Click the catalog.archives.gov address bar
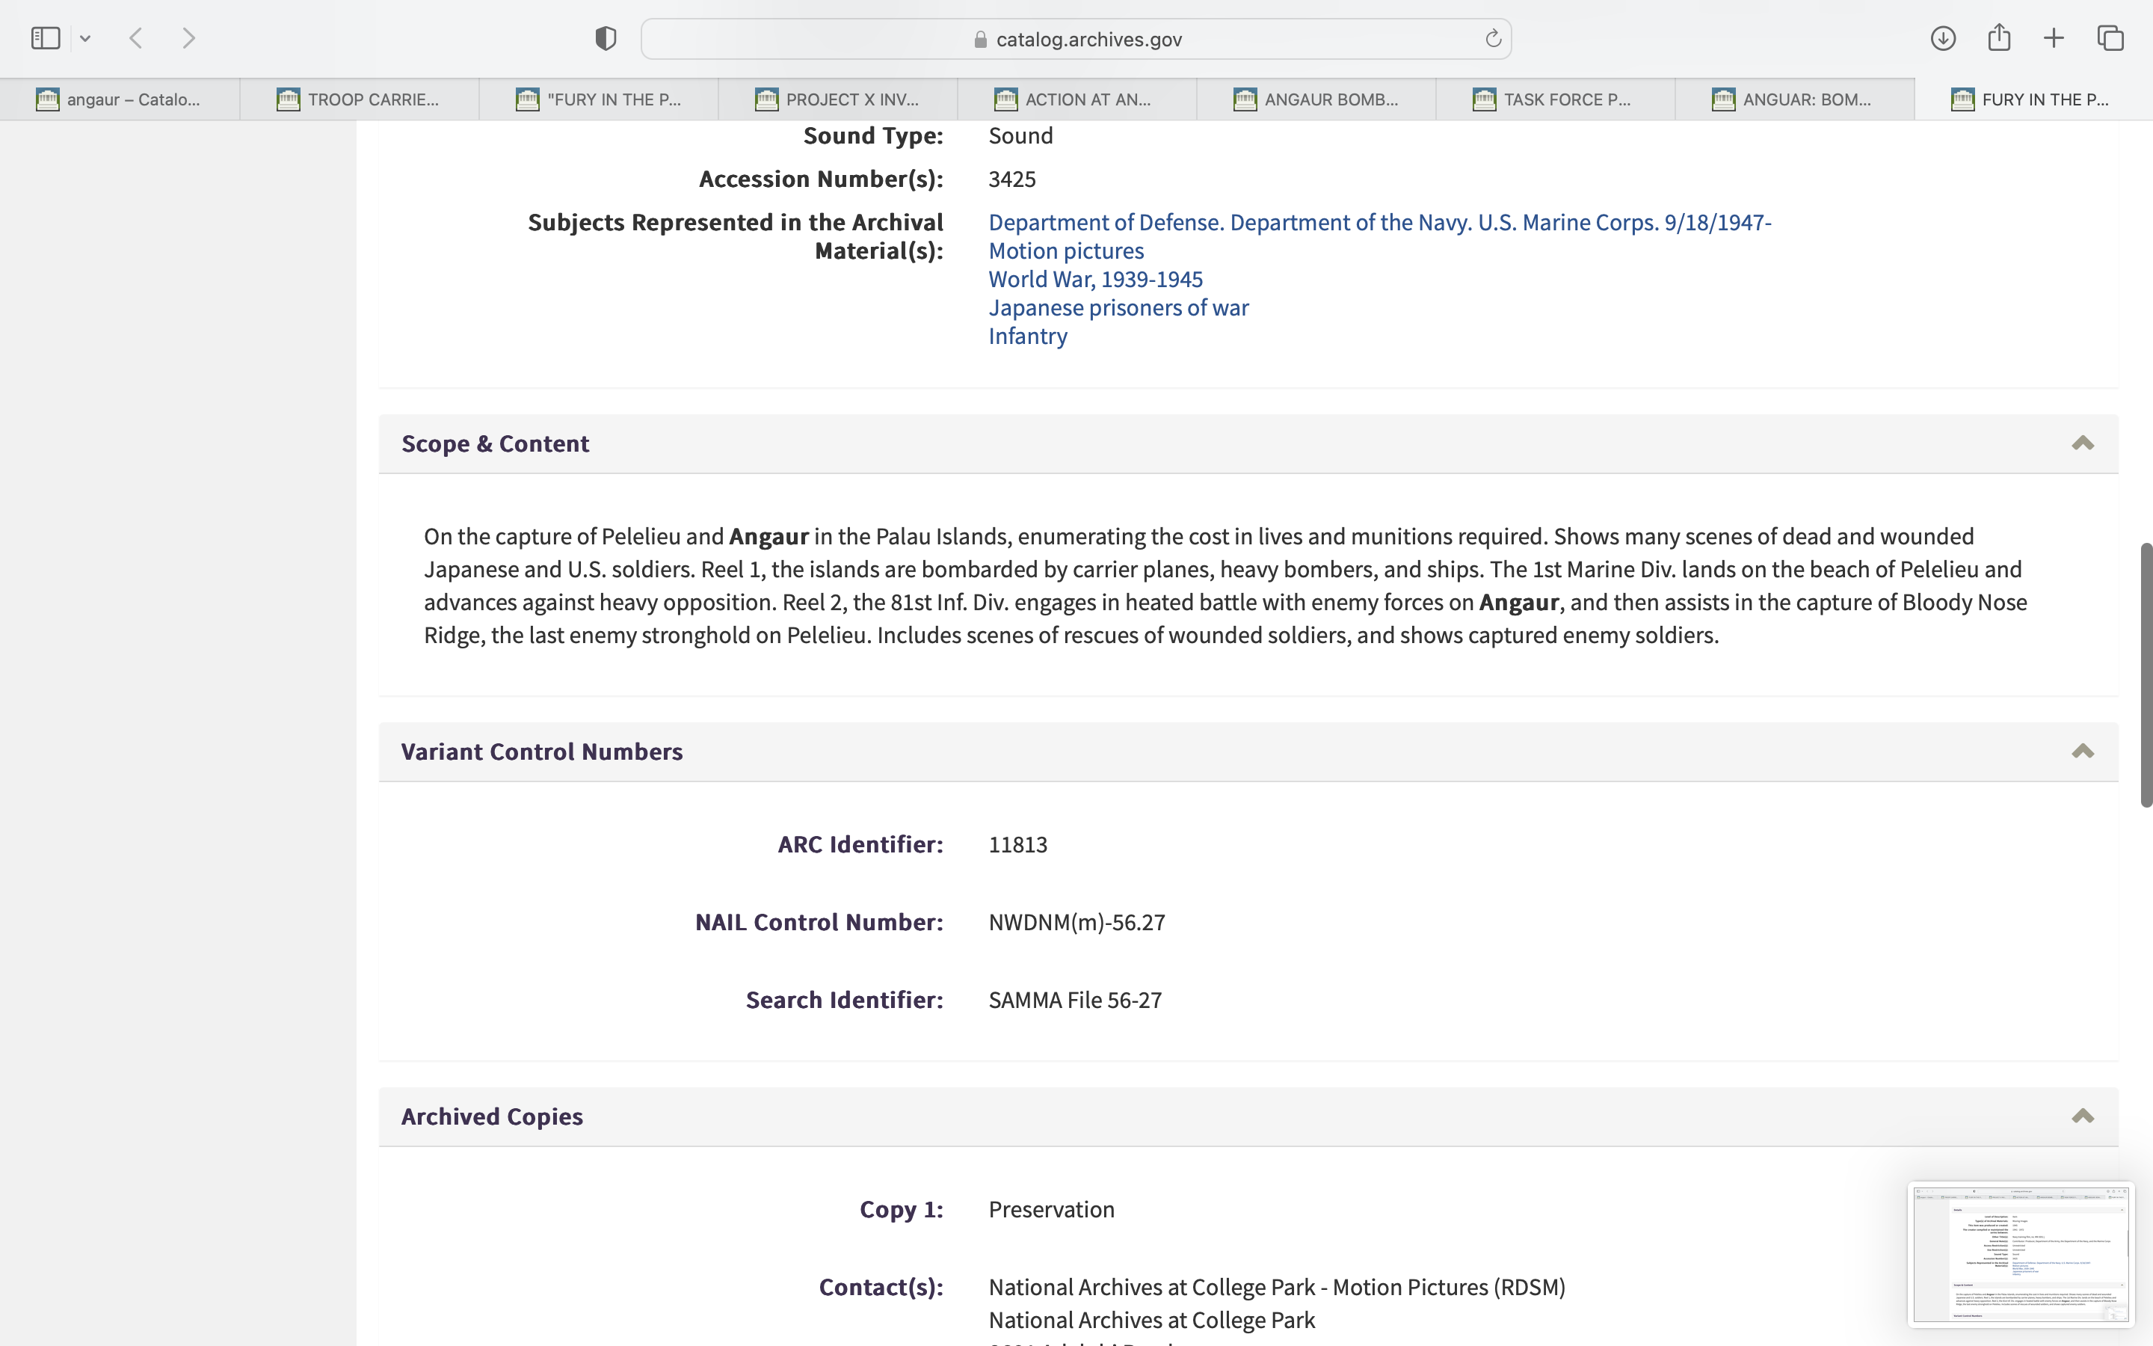This screenshot has width=2153, height=1346. coord(1076,39)
